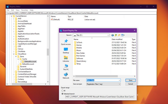168x104 pixels.
Task: Click the Save button
Action: tap(130, 80)
